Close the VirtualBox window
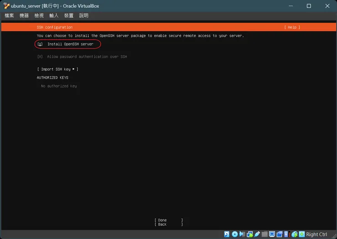337x239 pixels. point(327,6)
